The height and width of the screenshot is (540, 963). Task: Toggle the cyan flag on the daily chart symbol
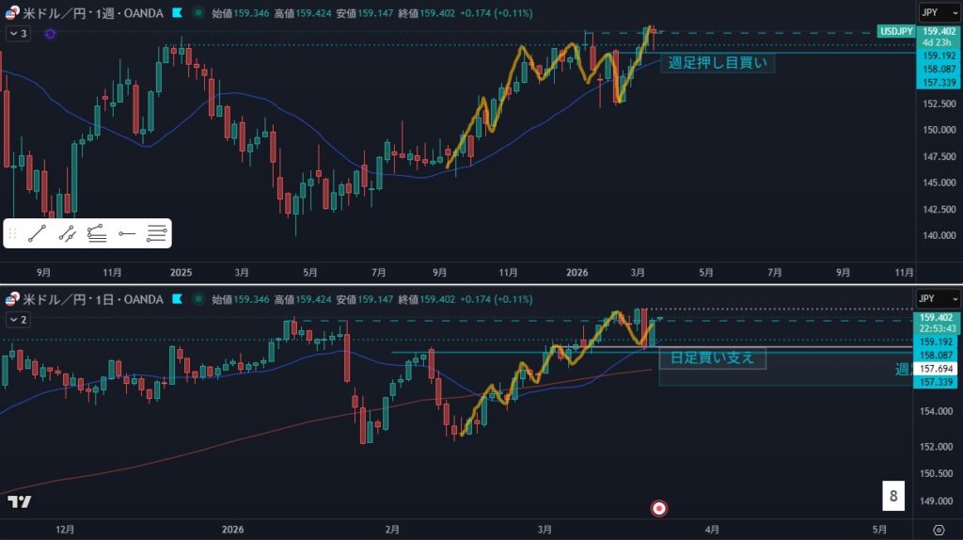(x=176, y=299)
